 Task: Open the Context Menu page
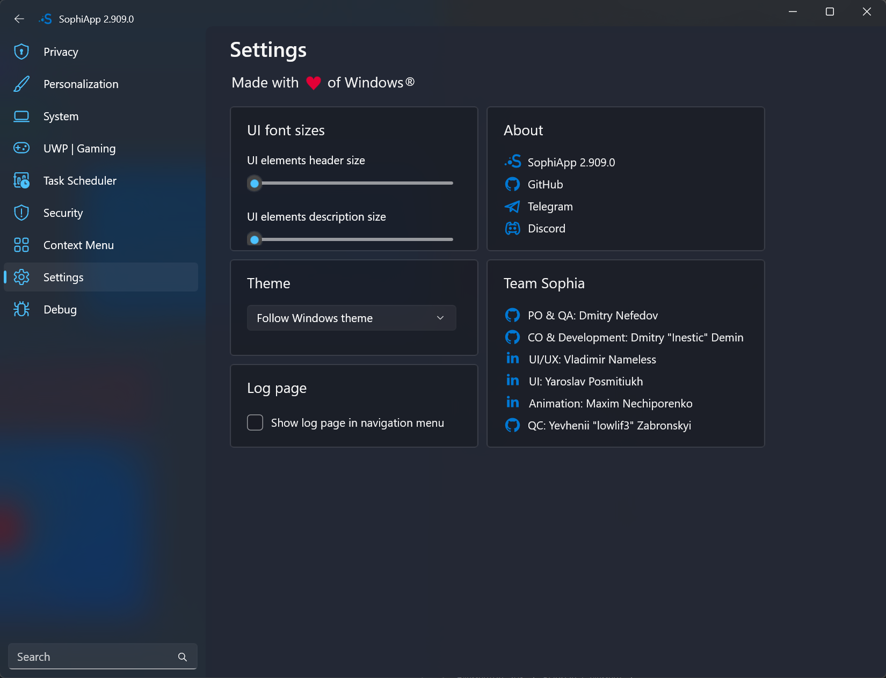pos(101,245)
